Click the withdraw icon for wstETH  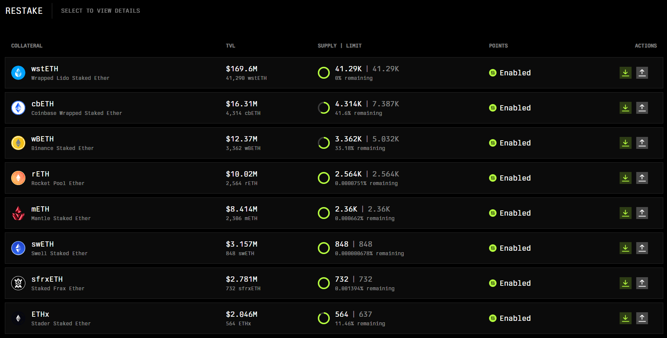tap(642, 73)
